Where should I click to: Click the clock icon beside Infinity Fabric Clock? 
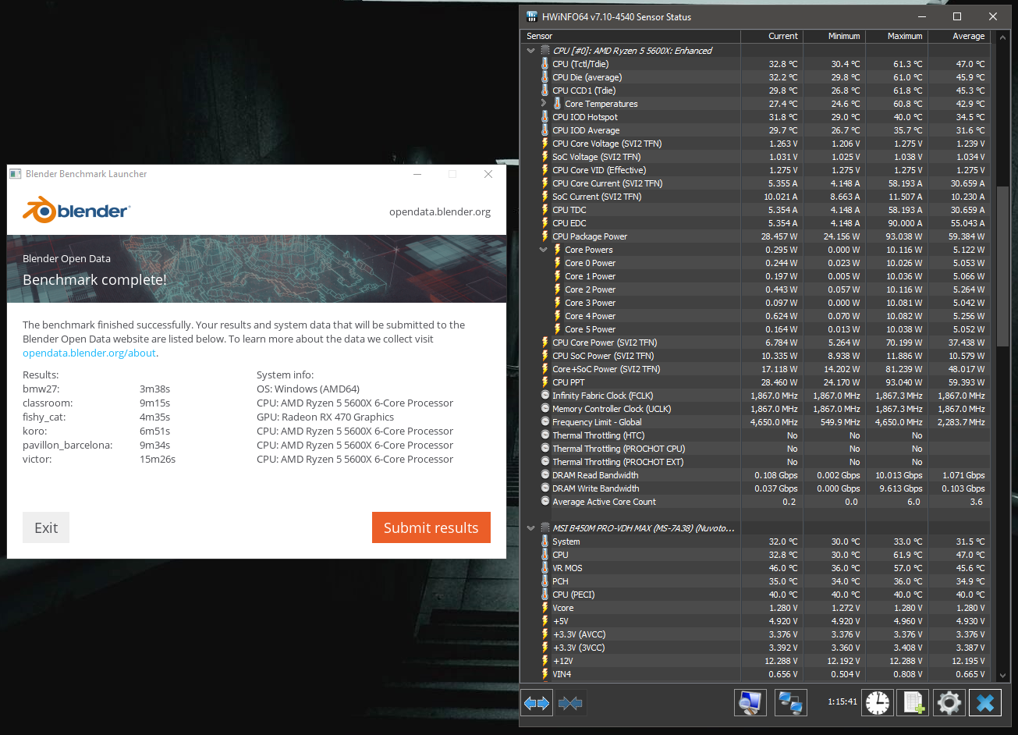(545, 396)
